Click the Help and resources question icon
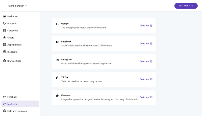The height and width of the screenshot is (116, 202). (5, 111)
